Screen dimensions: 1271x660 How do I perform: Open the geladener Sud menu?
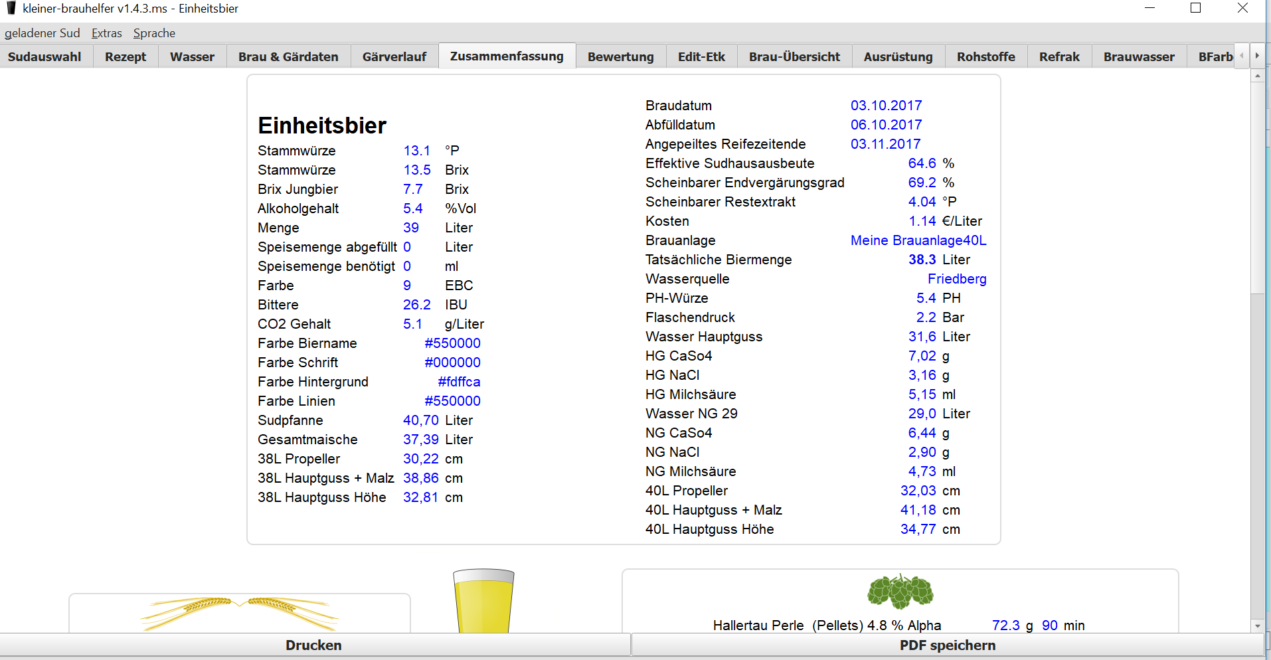point(42,33)
